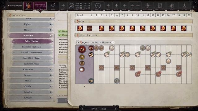Click the teal round icon at level 1 bottom row
The width and height of the screenshot is (198, 111).
(x=91, y=81)
